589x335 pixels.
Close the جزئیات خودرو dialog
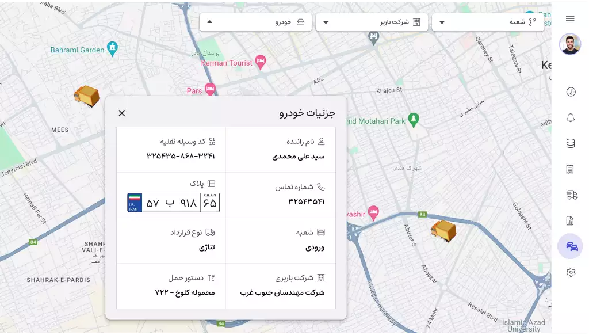122,113
